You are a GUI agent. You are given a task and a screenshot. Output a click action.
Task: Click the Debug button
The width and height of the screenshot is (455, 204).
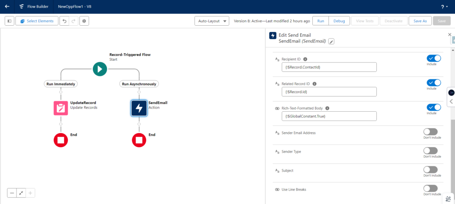tap(339, 21)
